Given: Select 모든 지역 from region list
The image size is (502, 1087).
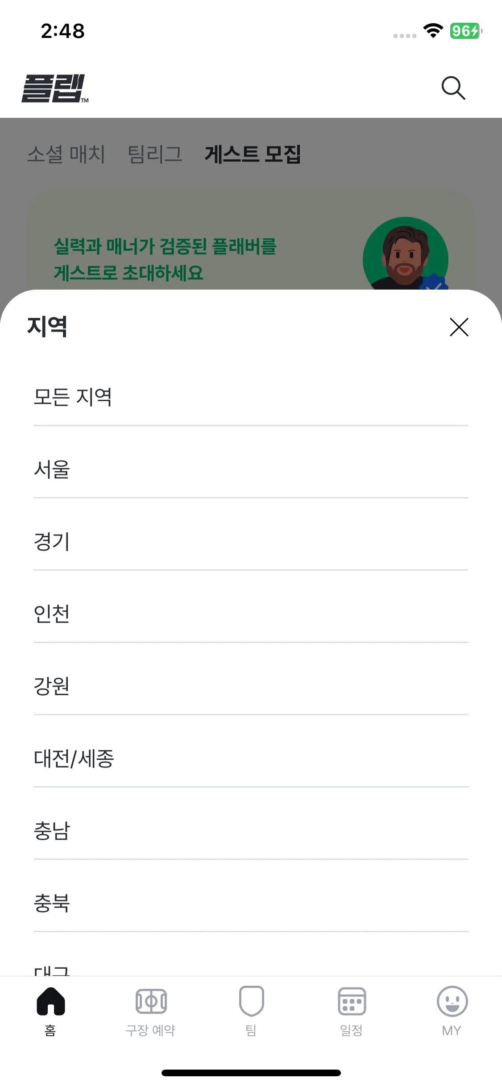Looking at the screenshot, I should (x=251, y=397).
